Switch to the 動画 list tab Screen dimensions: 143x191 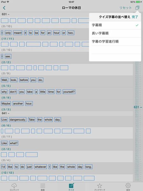(43, 187)
